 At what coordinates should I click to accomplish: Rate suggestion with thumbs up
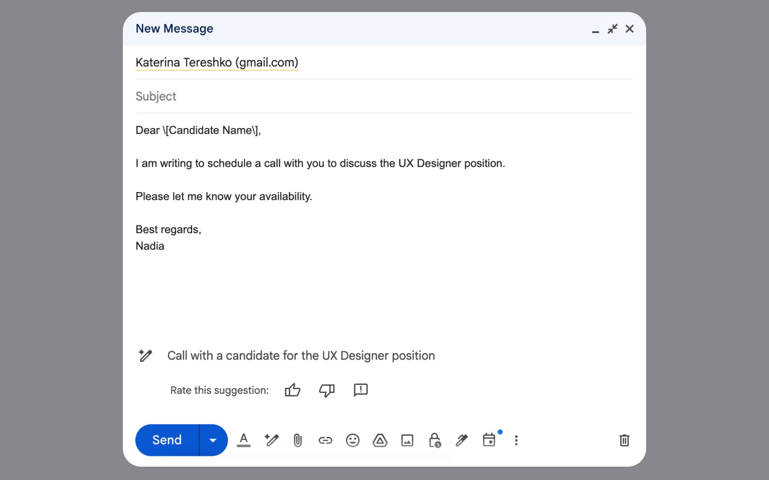tap(292, 390)
